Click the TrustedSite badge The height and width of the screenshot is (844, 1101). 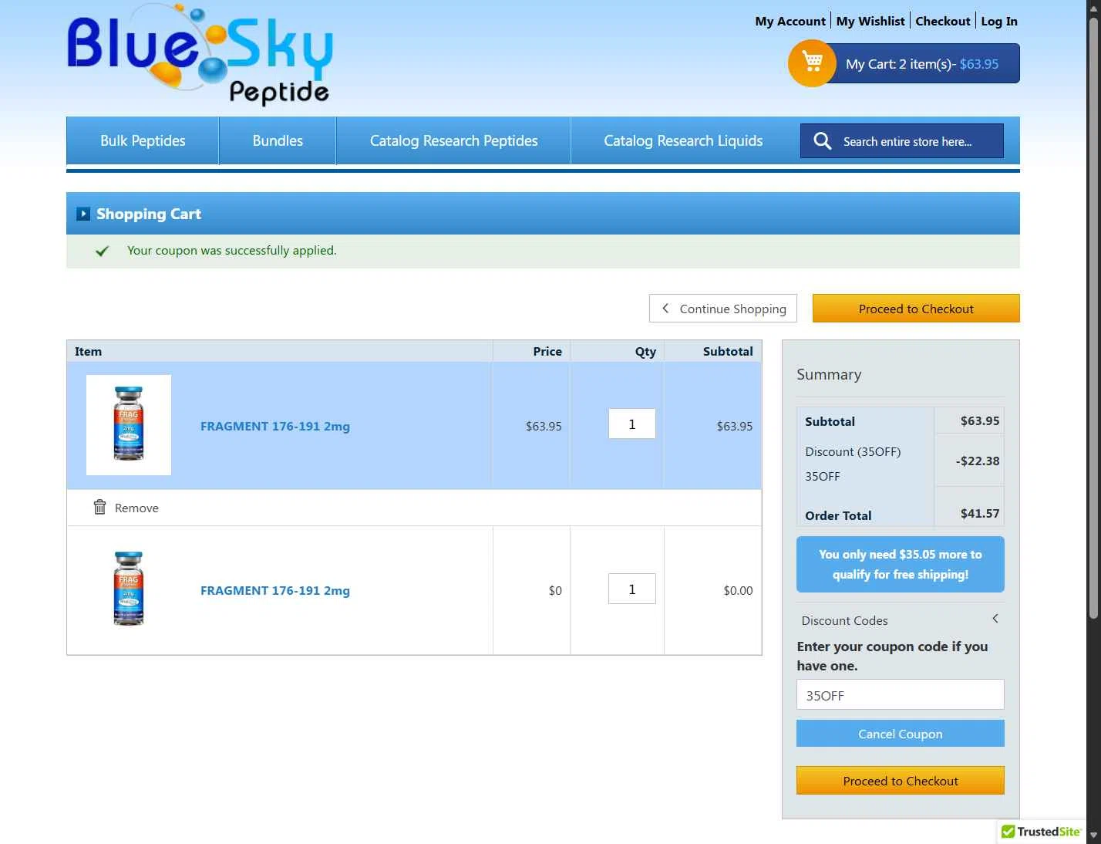click(x=1042, y=832)
